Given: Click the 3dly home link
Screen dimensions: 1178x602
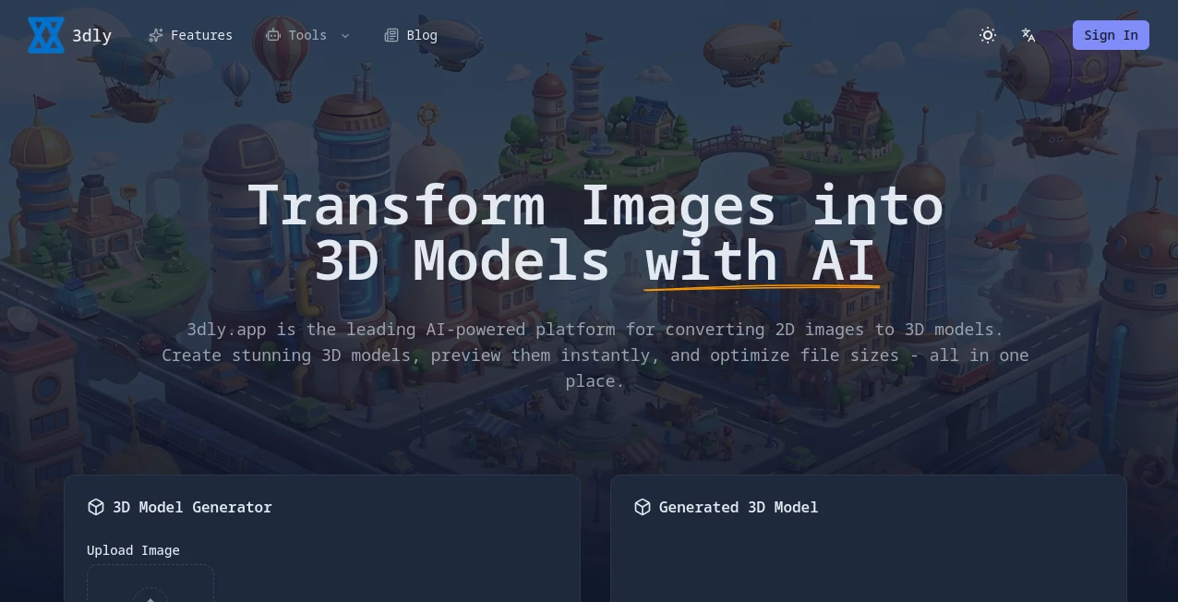Looking at the screenshot, I should pos(70,35).
